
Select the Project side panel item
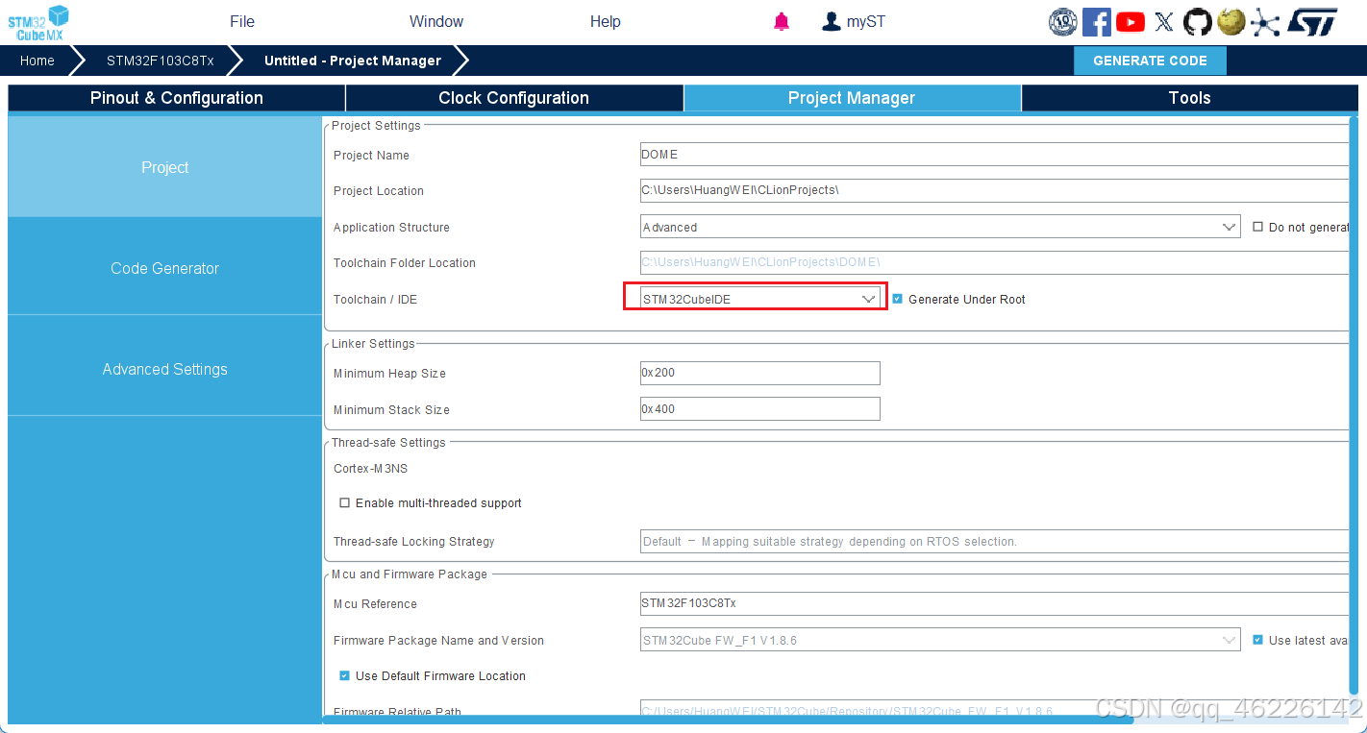[165, 167]
